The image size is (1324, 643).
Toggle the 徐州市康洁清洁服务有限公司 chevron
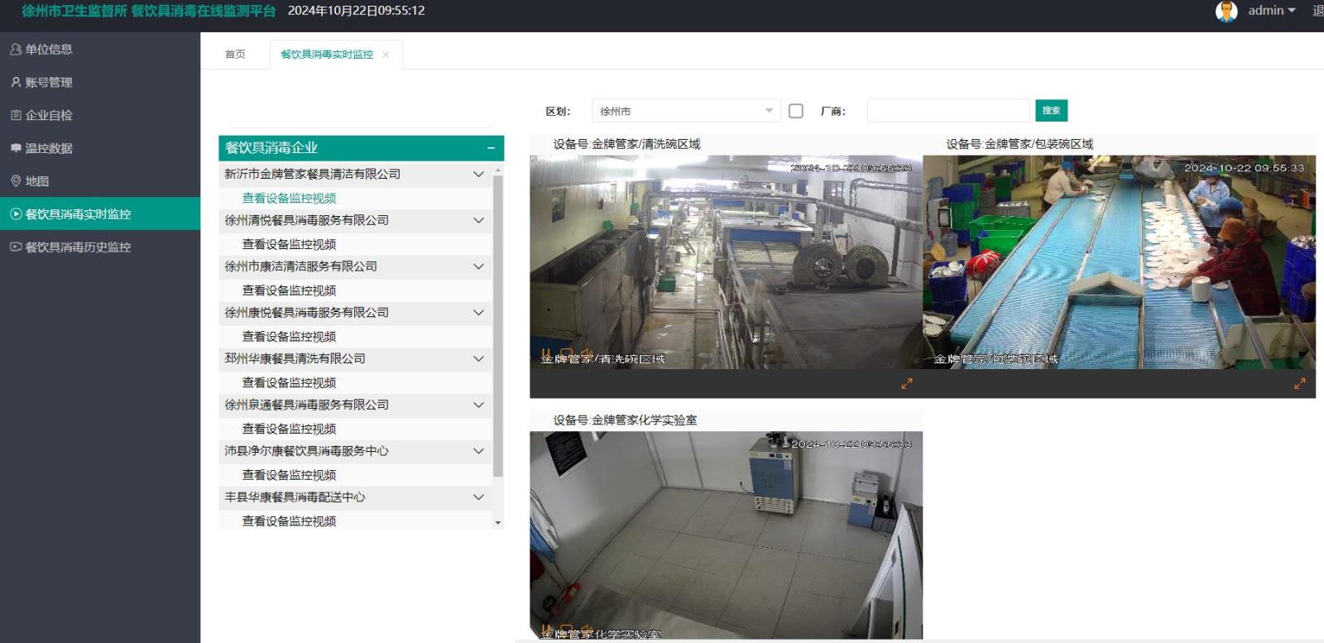(x=478, y=266)
